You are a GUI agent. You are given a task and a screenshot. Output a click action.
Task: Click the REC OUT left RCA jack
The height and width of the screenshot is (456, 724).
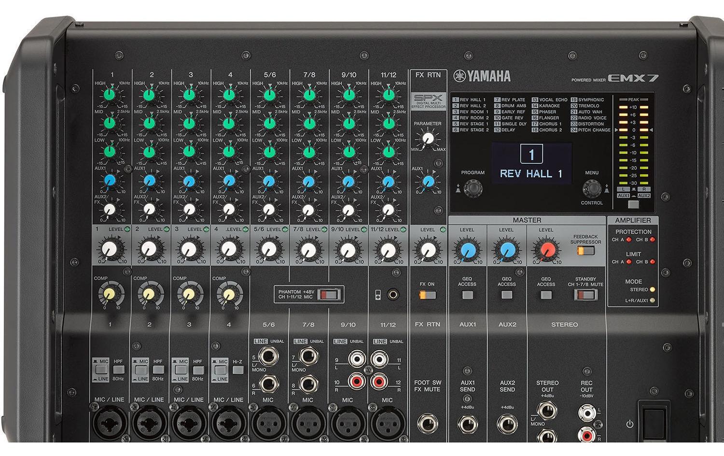pos(586,412)
